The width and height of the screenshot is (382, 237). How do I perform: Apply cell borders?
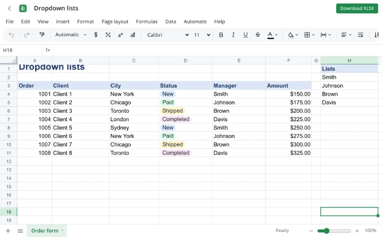click(x=307, y=35)
